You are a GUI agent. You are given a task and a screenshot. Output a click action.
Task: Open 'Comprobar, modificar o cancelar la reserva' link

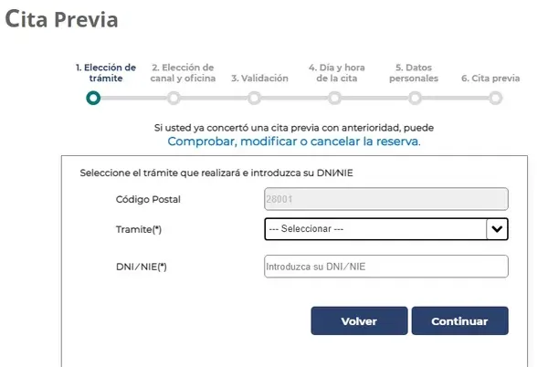click(293, 142)
